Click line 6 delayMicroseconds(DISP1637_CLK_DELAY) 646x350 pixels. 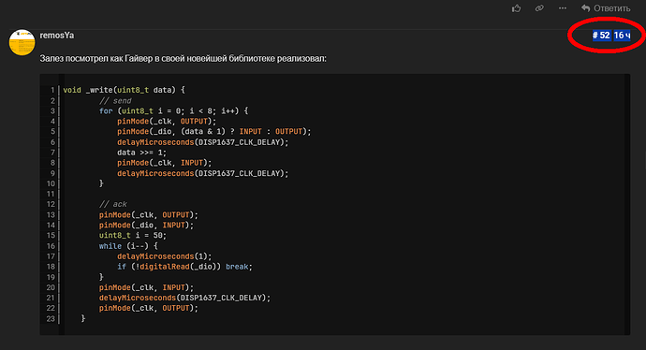(203, 142)
